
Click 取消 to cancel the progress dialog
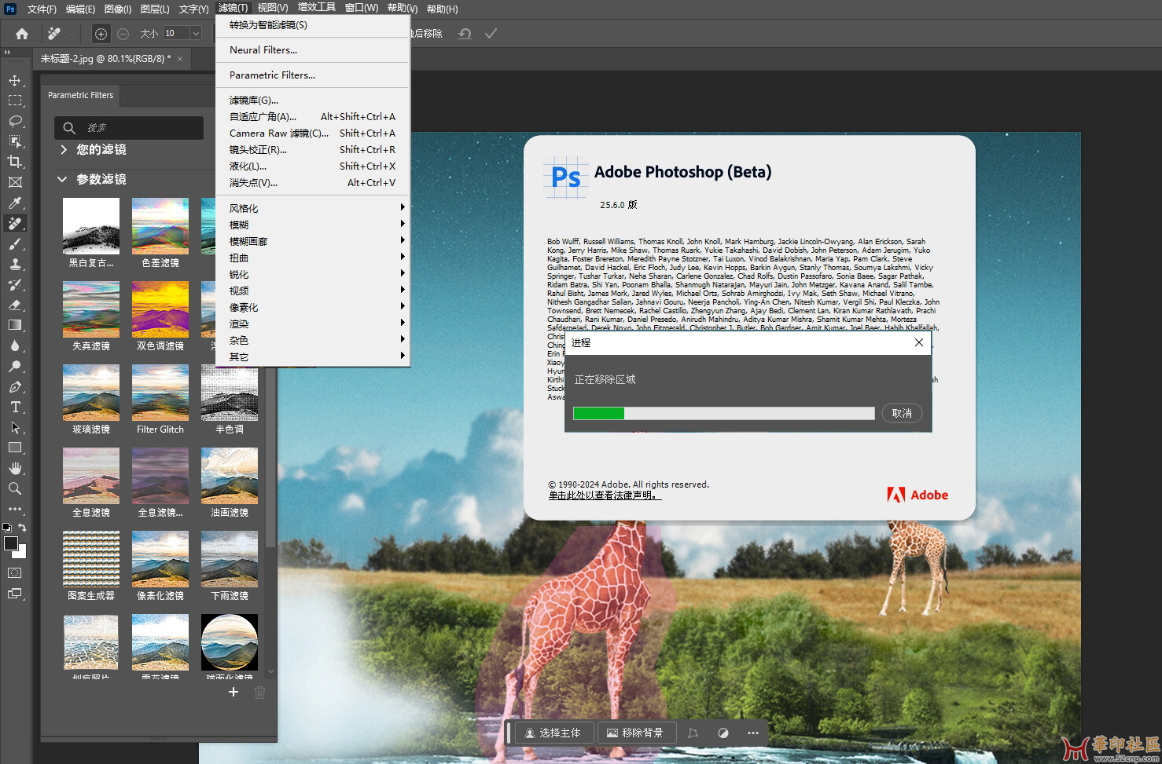click(902, 413)
